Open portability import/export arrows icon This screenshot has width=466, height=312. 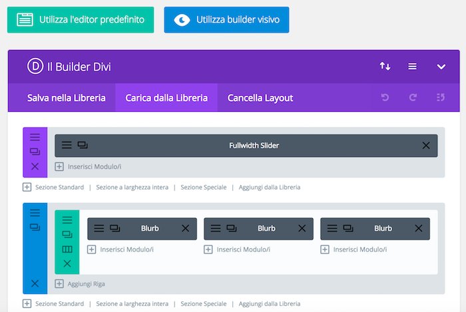[x=385, y=67]
